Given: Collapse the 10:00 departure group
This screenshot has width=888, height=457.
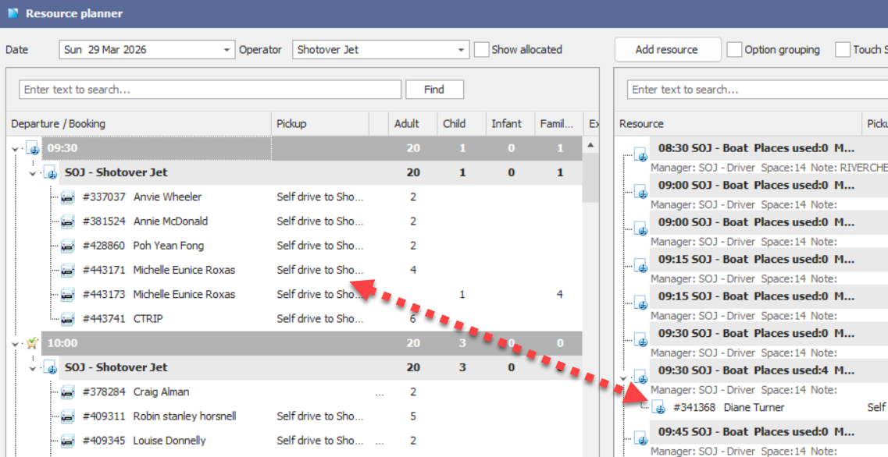Looking at the screenshot, I should [16, 344].
